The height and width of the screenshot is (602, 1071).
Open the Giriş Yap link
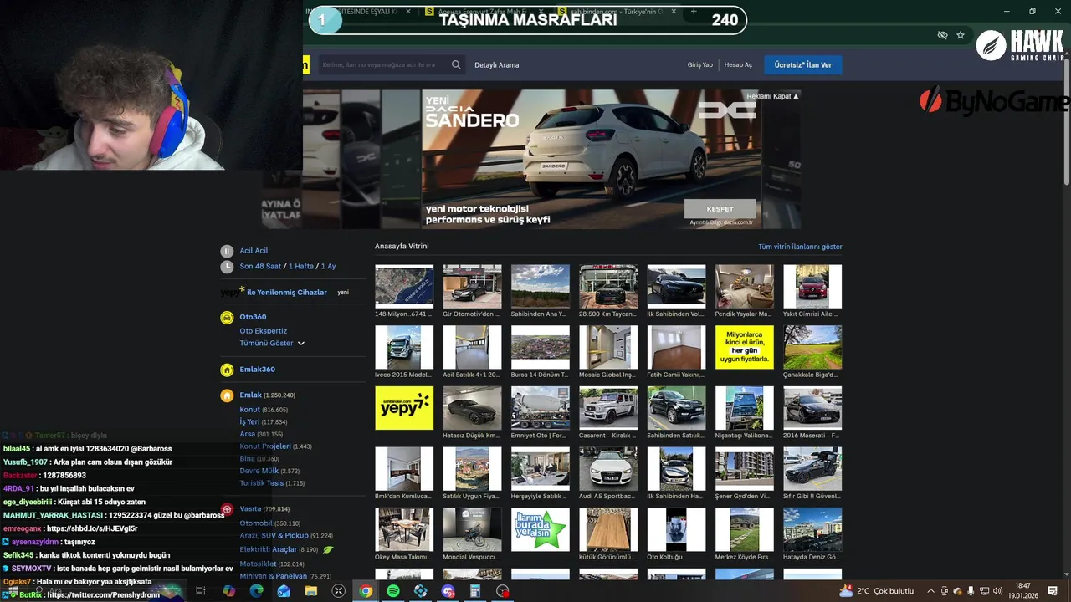point(700,65)
